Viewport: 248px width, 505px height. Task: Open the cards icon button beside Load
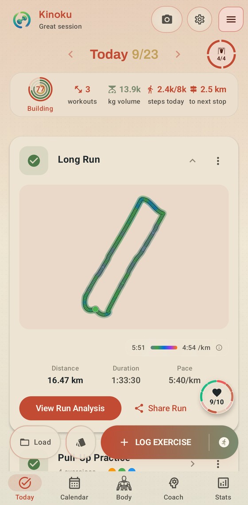coord(81,442)
